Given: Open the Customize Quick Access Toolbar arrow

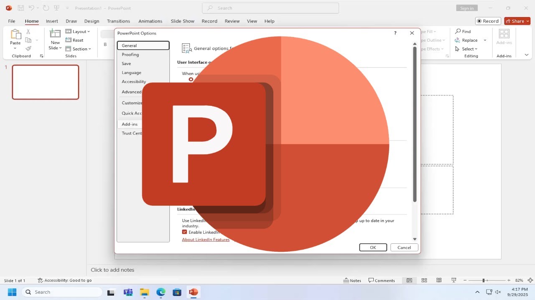Looking at the screenshot, I should tap(67, 8).
